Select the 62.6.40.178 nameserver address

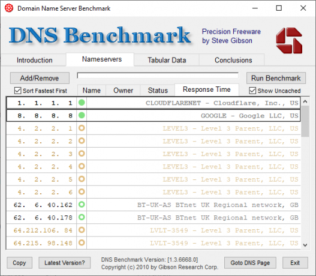pyautogui.click(x=43, y=218)
